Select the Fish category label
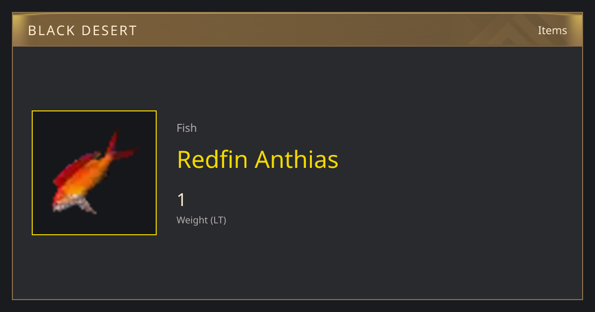 pos(186,128)
